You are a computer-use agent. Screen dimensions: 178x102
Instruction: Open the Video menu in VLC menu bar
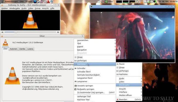(x=31, y=8)
